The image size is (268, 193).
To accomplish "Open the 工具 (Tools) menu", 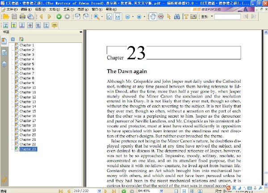I will pyautogui.click(x=68, y=9).
